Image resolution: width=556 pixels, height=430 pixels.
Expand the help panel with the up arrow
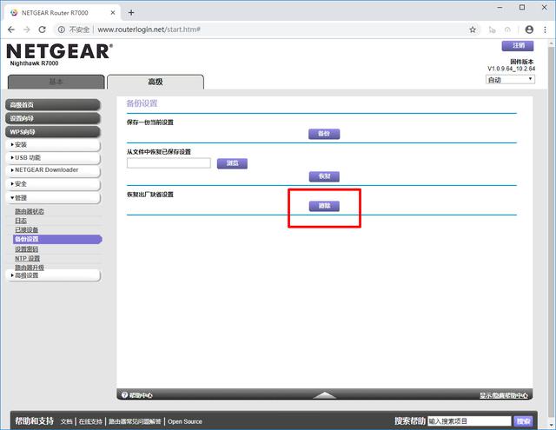(324, 395)
